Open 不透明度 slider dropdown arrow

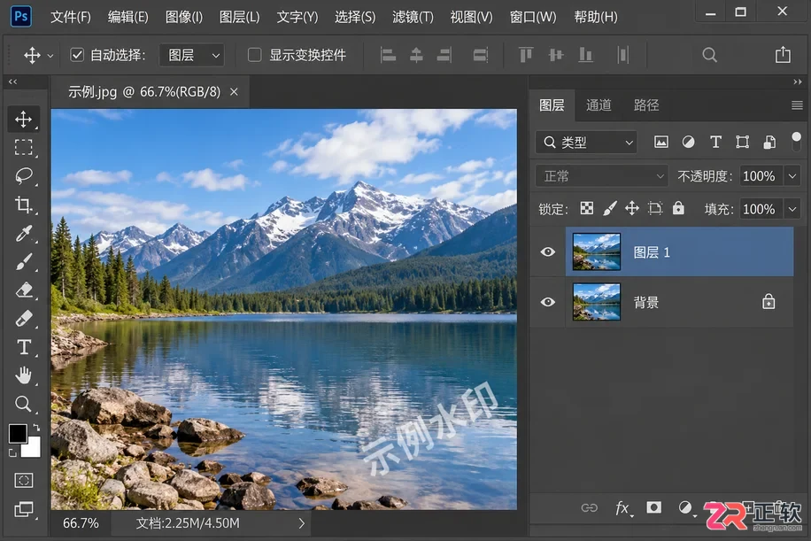pos(792,176)
